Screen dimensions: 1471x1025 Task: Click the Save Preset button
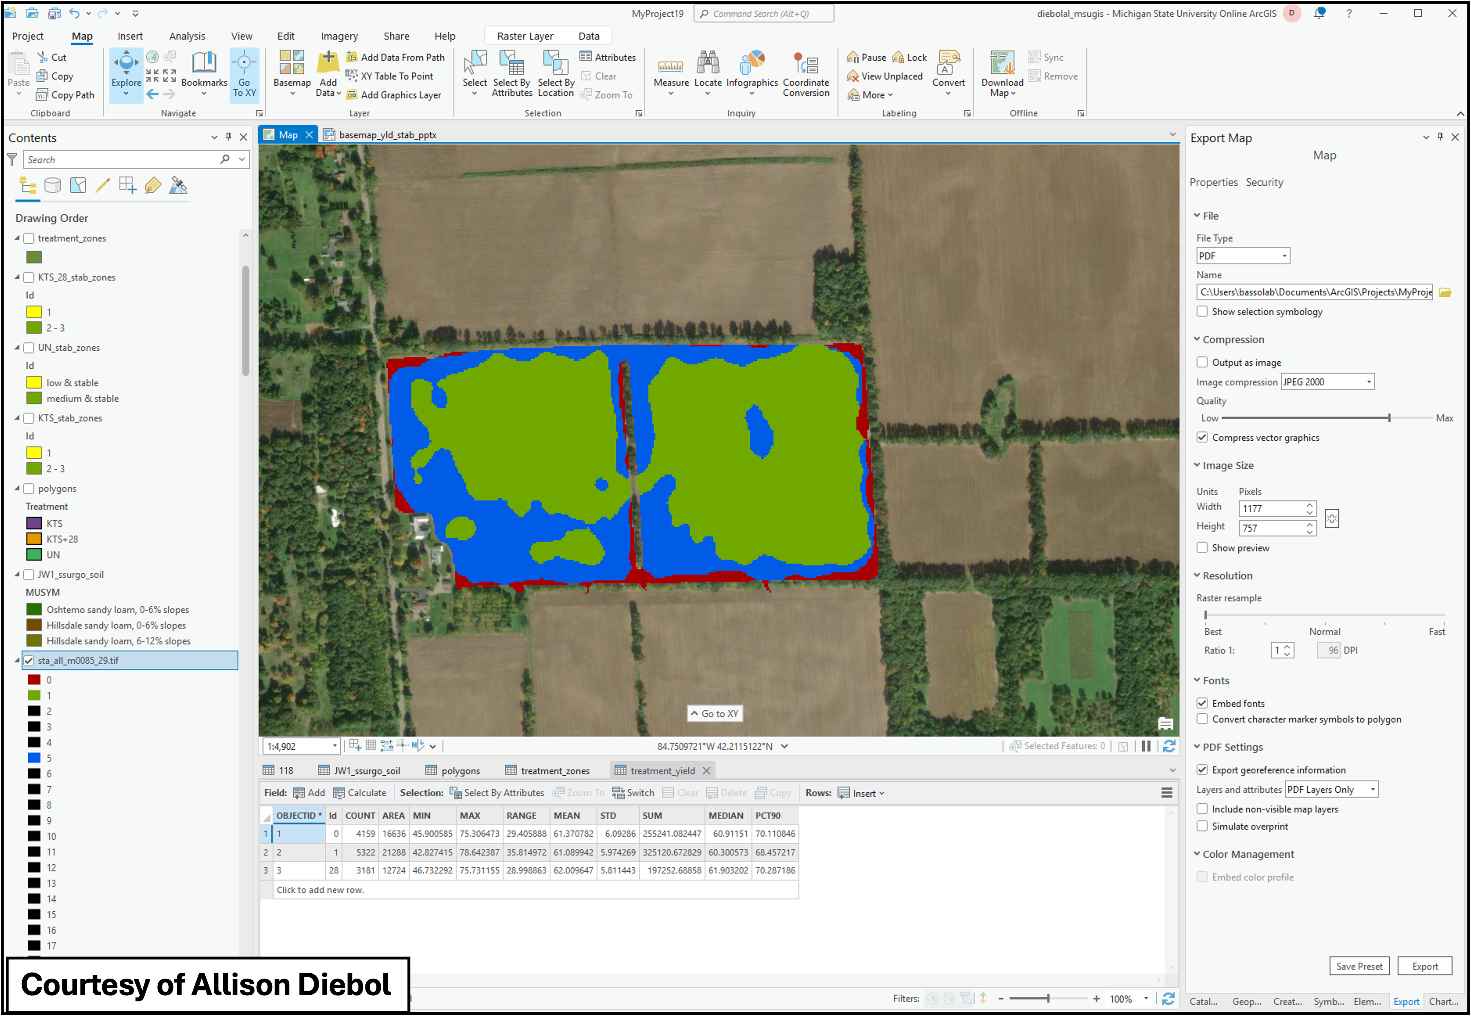click(x=1359, y=966)
